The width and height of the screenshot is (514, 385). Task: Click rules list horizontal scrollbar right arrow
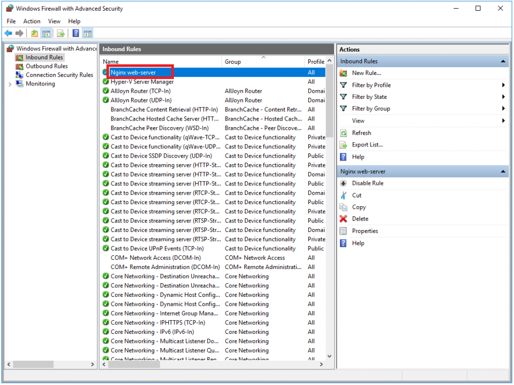coord(321,365)
